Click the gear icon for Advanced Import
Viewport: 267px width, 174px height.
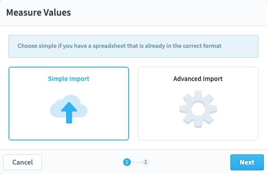(x=198, y=109)
